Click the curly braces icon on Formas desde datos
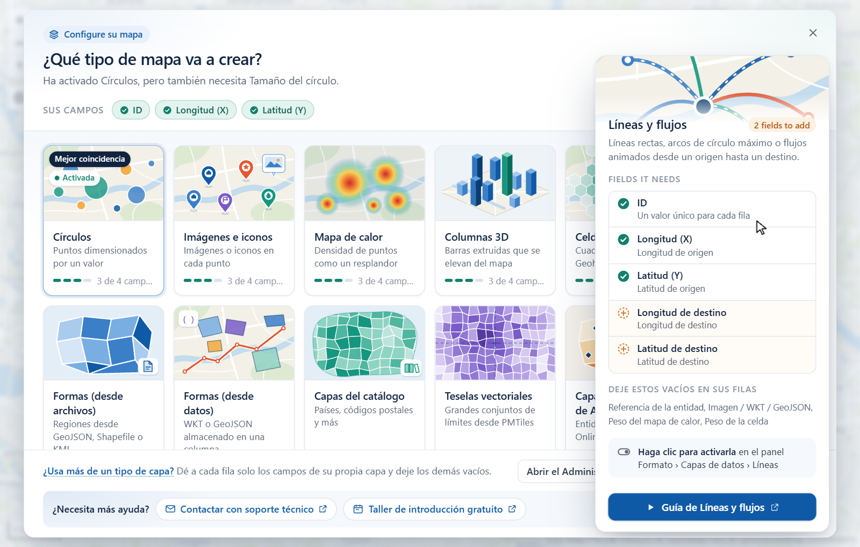Screen dimensions: 860x547 [x=188, y=320]
